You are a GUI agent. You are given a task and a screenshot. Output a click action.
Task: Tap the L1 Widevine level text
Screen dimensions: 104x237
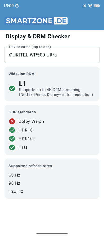point(23,83)
